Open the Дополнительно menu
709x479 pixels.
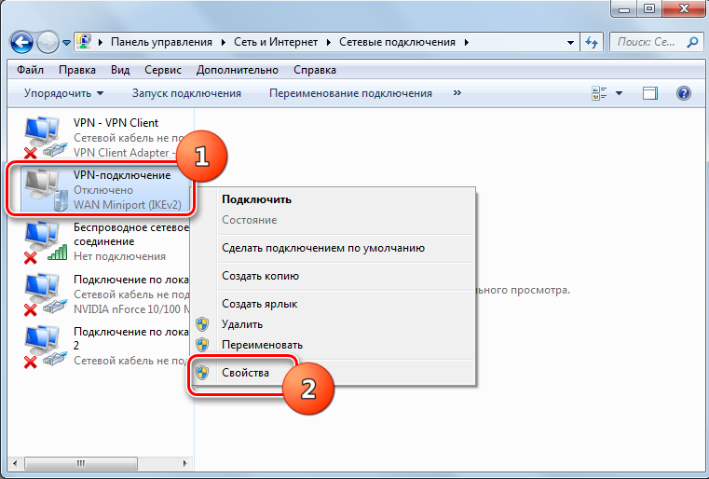tap(238, 70)
